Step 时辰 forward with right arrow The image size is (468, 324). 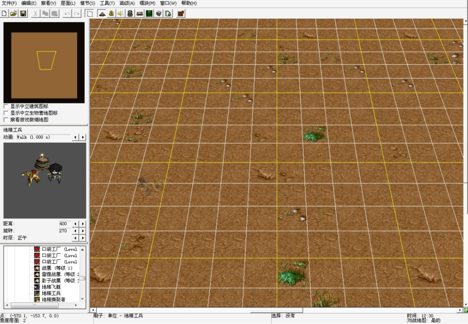click(x=83, y=238)
